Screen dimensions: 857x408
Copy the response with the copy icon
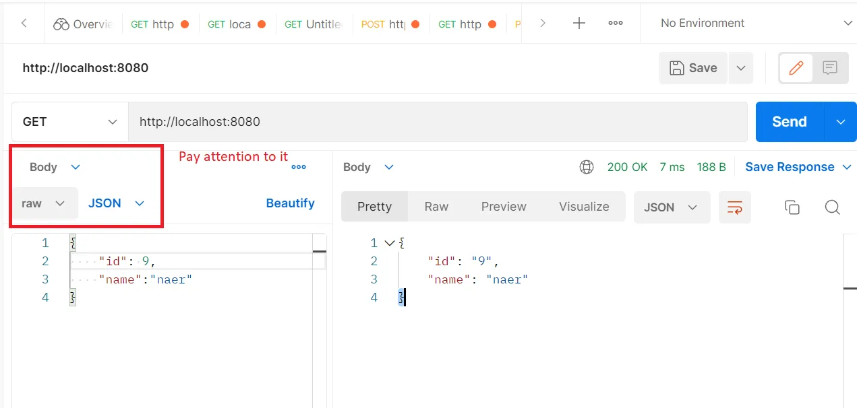(x=792, y=207)
